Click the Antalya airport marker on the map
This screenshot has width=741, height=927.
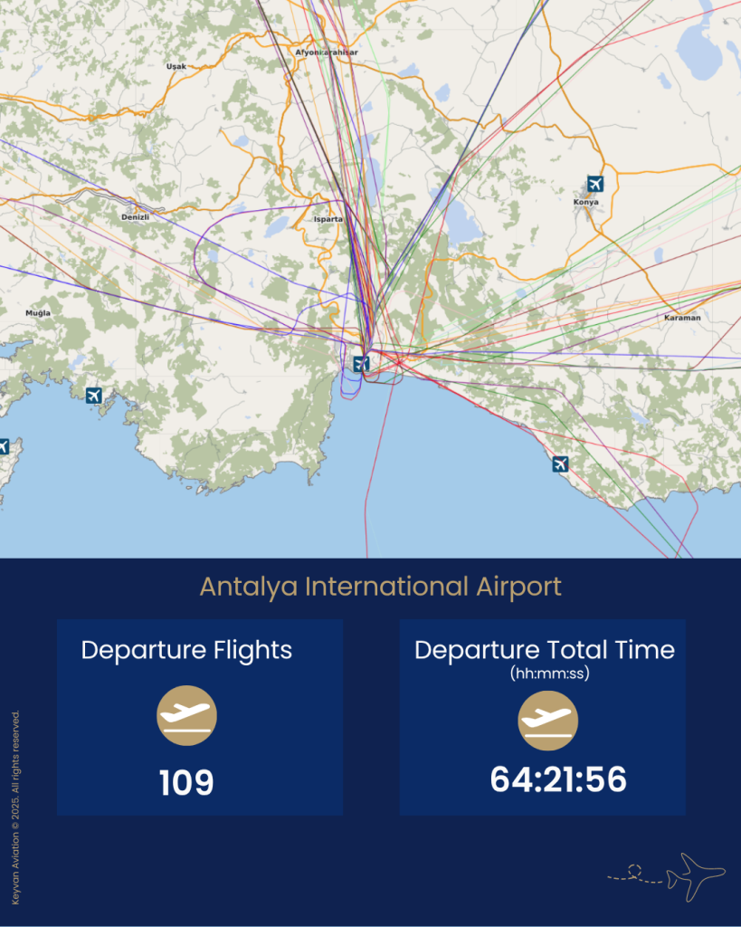coord(361,364)
